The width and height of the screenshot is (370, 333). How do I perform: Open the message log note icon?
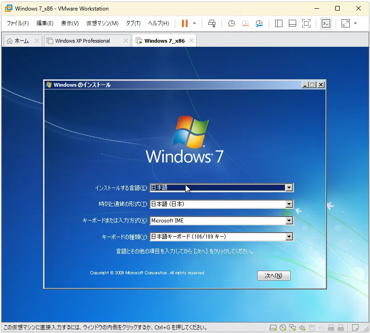pyautogui.click(x=355, y=327)
